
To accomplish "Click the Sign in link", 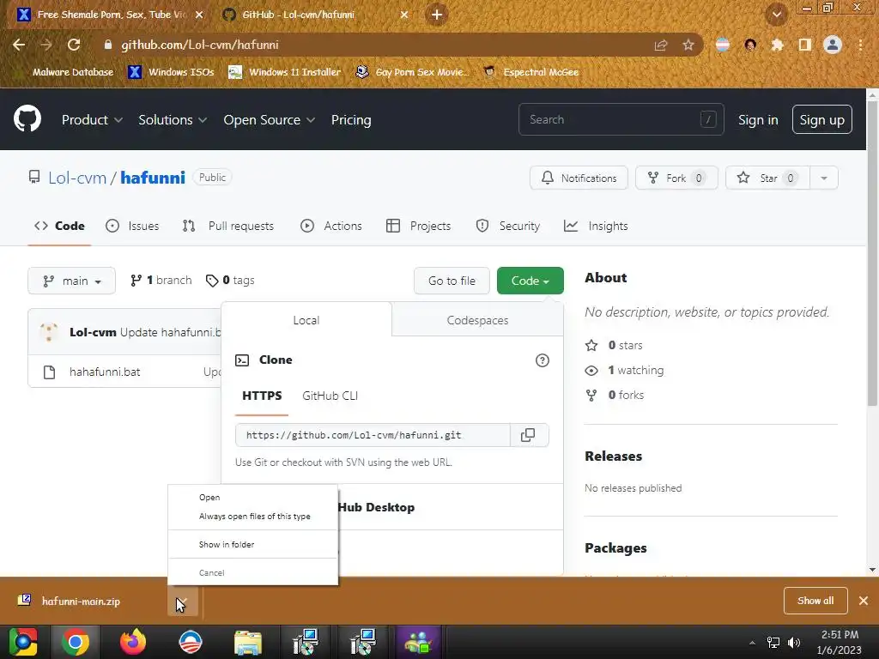I will [x=758, y=120].
